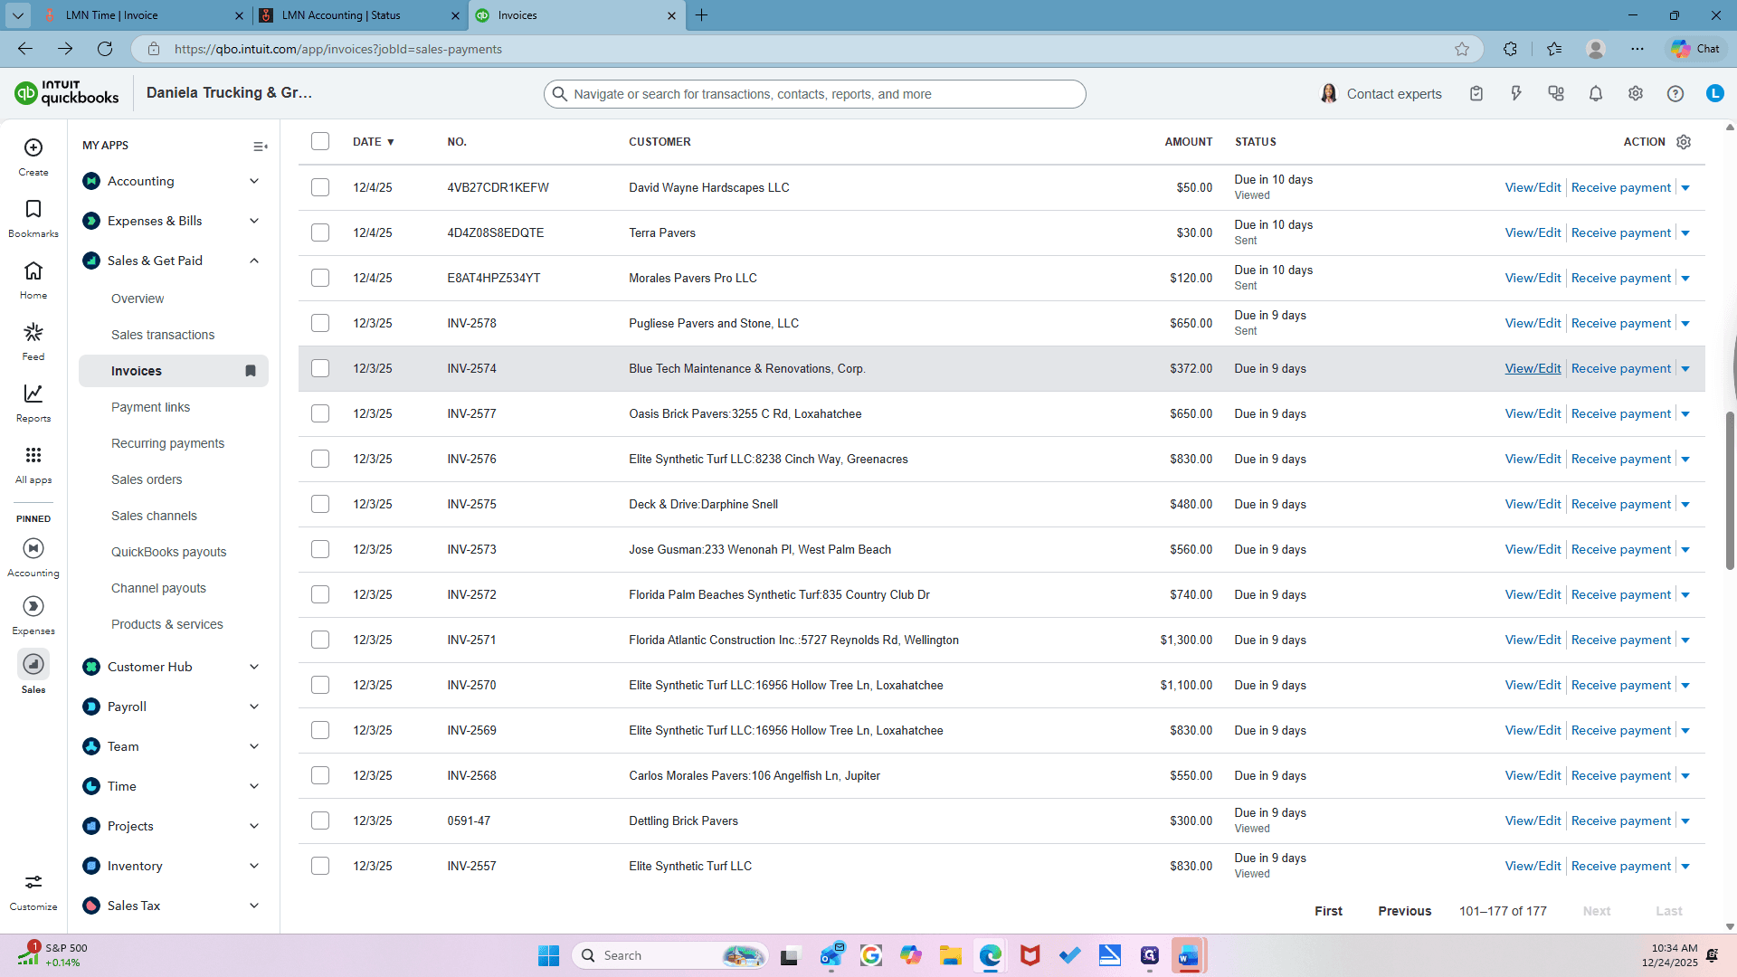This screenshot has width=1737, height=977.
Task: Click the Customize icon
Action: pyautogui.click(x=33, y=882)
